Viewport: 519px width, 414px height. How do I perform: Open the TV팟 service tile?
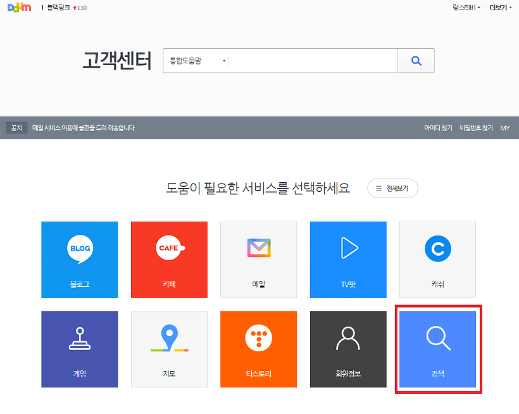[x=348, y=260]
